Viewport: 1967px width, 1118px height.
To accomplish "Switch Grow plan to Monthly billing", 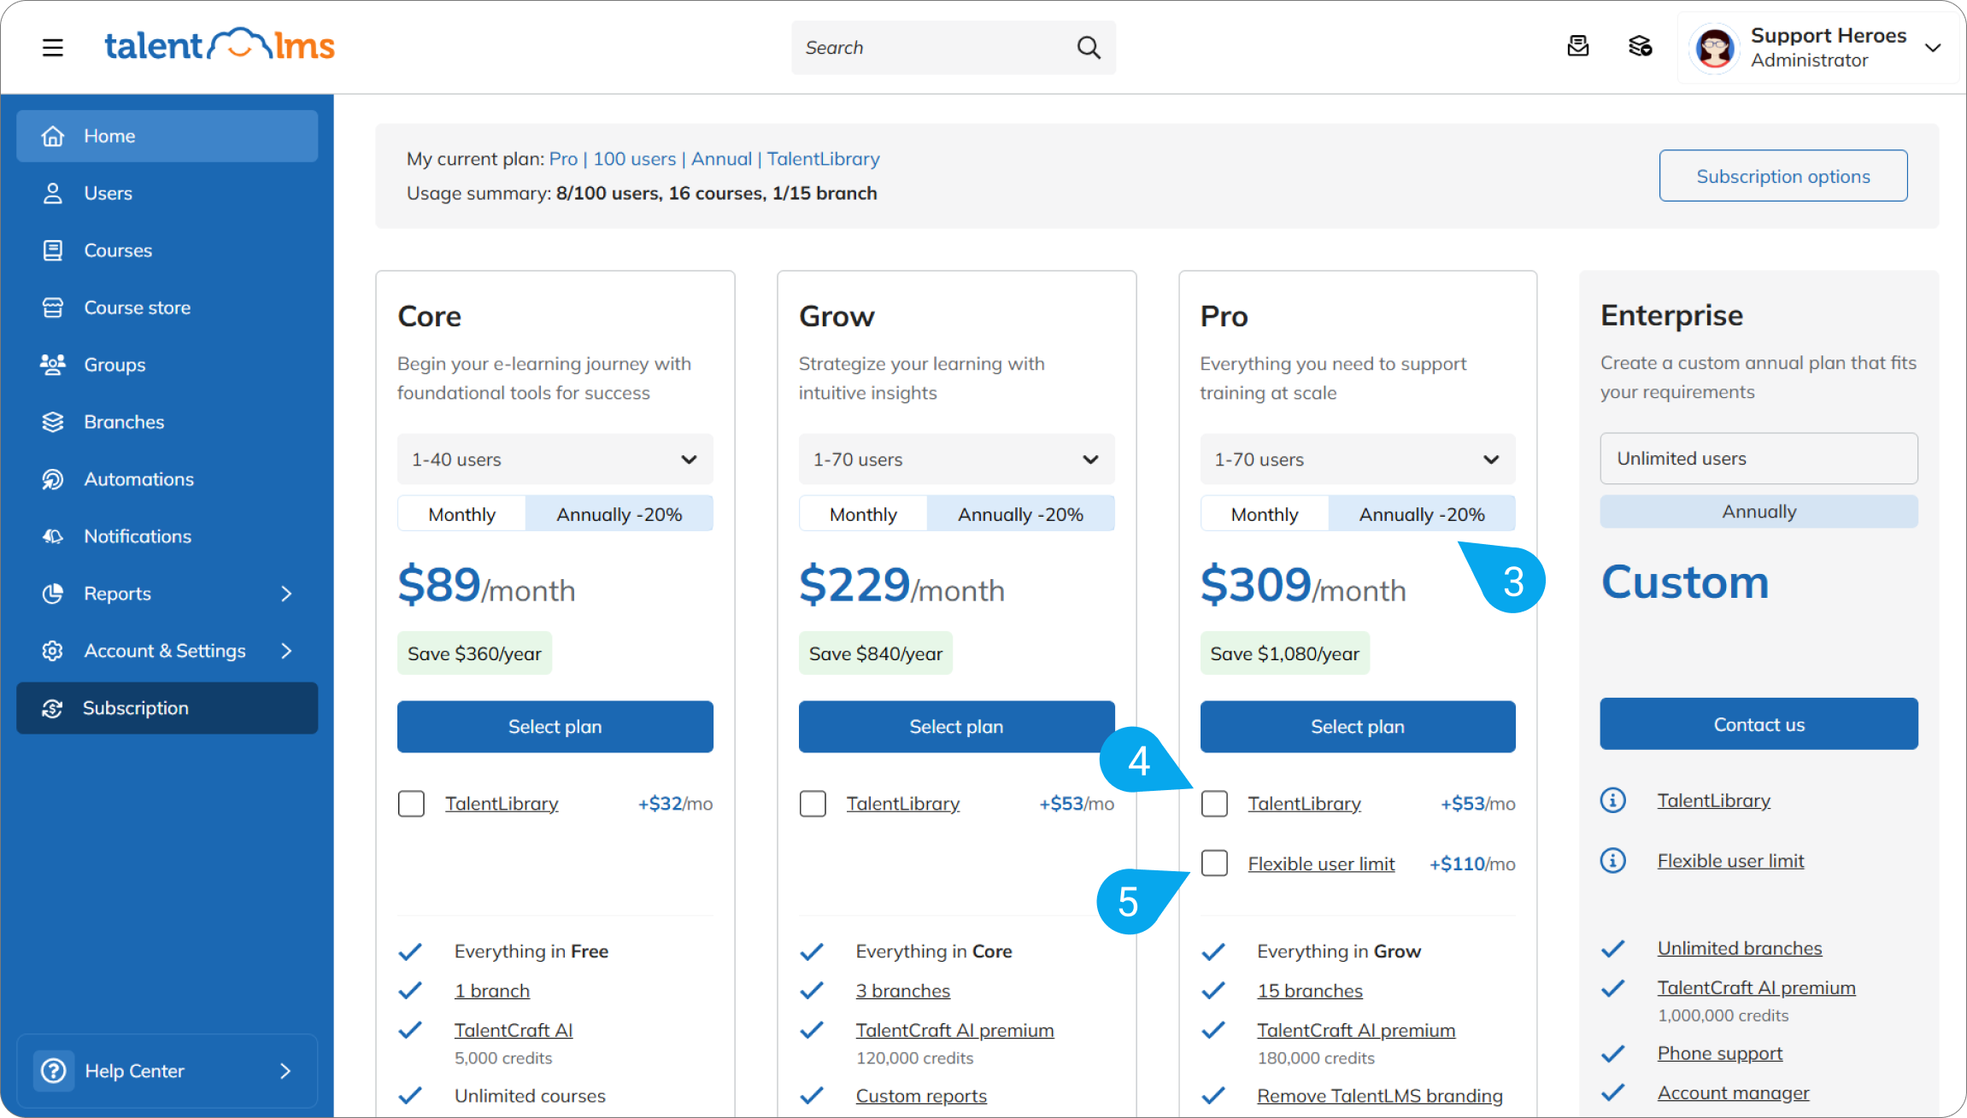I will 863,514.
